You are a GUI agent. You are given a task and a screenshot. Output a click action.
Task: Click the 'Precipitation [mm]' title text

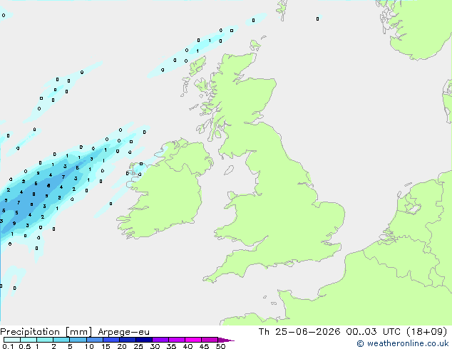pyautogui.click(x=46, y=332)
